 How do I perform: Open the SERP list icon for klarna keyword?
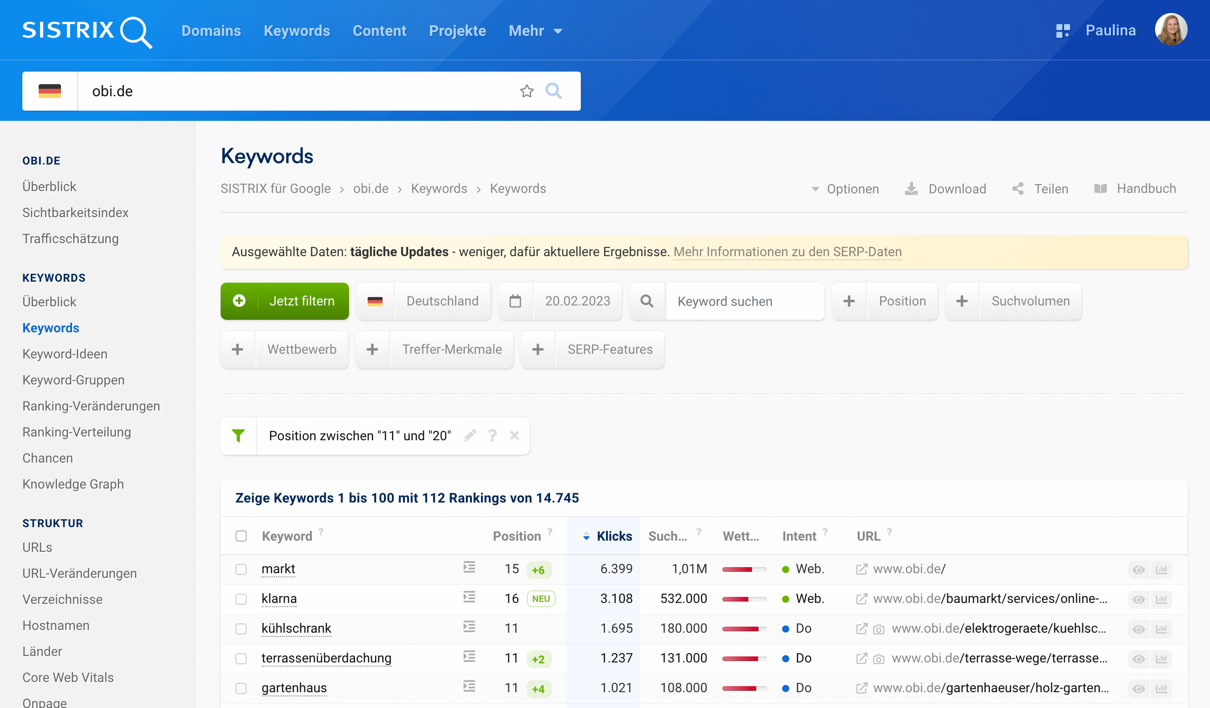tap(469, 597)
